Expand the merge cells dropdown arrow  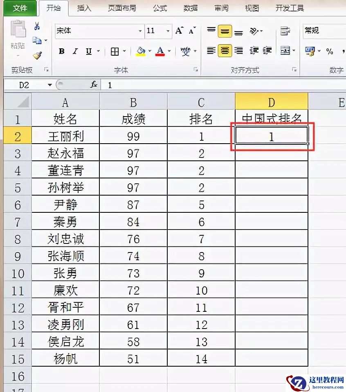click(x=294, y=50)
